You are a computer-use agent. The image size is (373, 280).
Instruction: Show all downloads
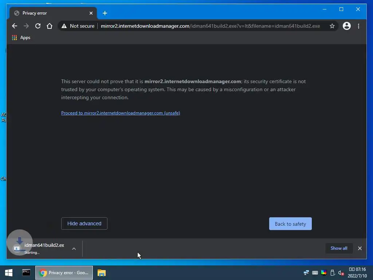(339, 248)
